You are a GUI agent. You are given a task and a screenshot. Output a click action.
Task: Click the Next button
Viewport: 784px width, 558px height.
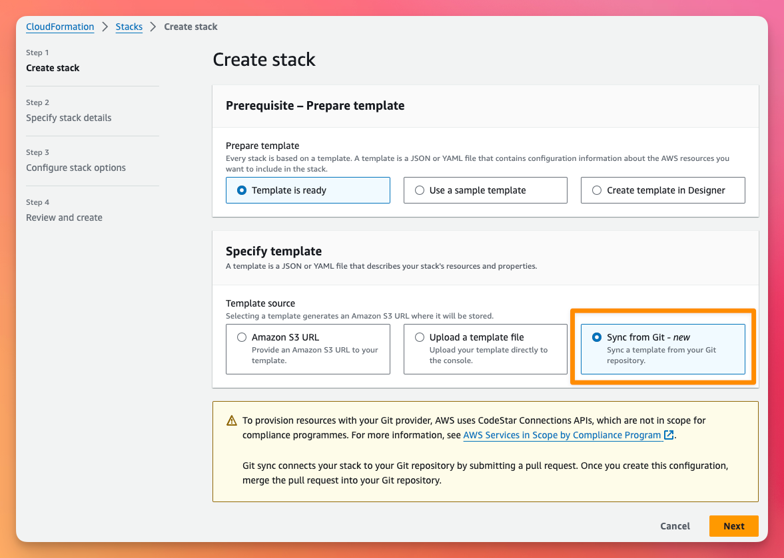(x=733, y=526)
